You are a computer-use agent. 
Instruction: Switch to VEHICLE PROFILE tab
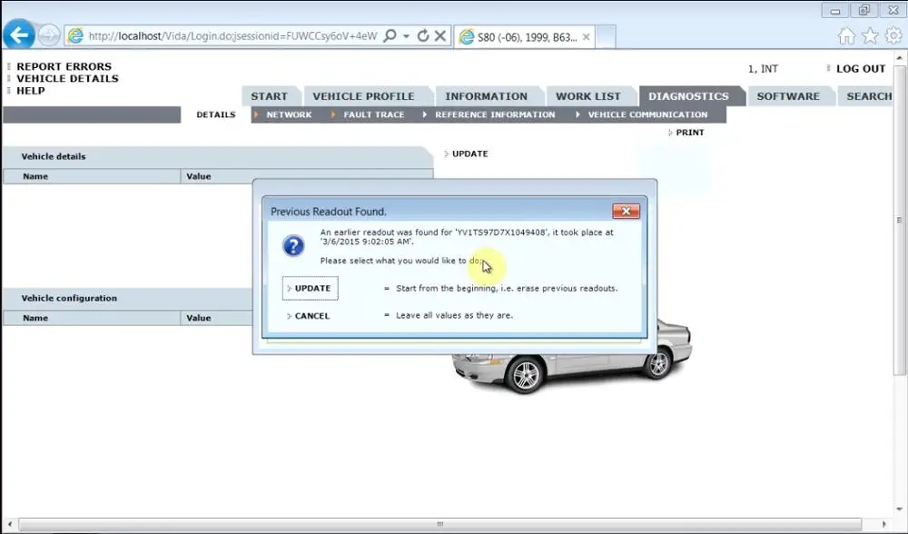pos(364,96)
